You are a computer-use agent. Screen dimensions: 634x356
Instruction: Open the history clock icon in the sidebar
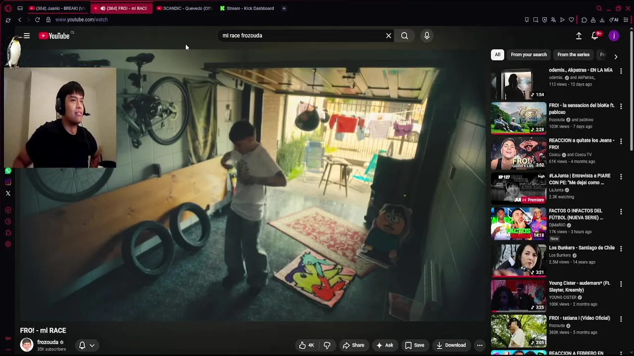8,222
